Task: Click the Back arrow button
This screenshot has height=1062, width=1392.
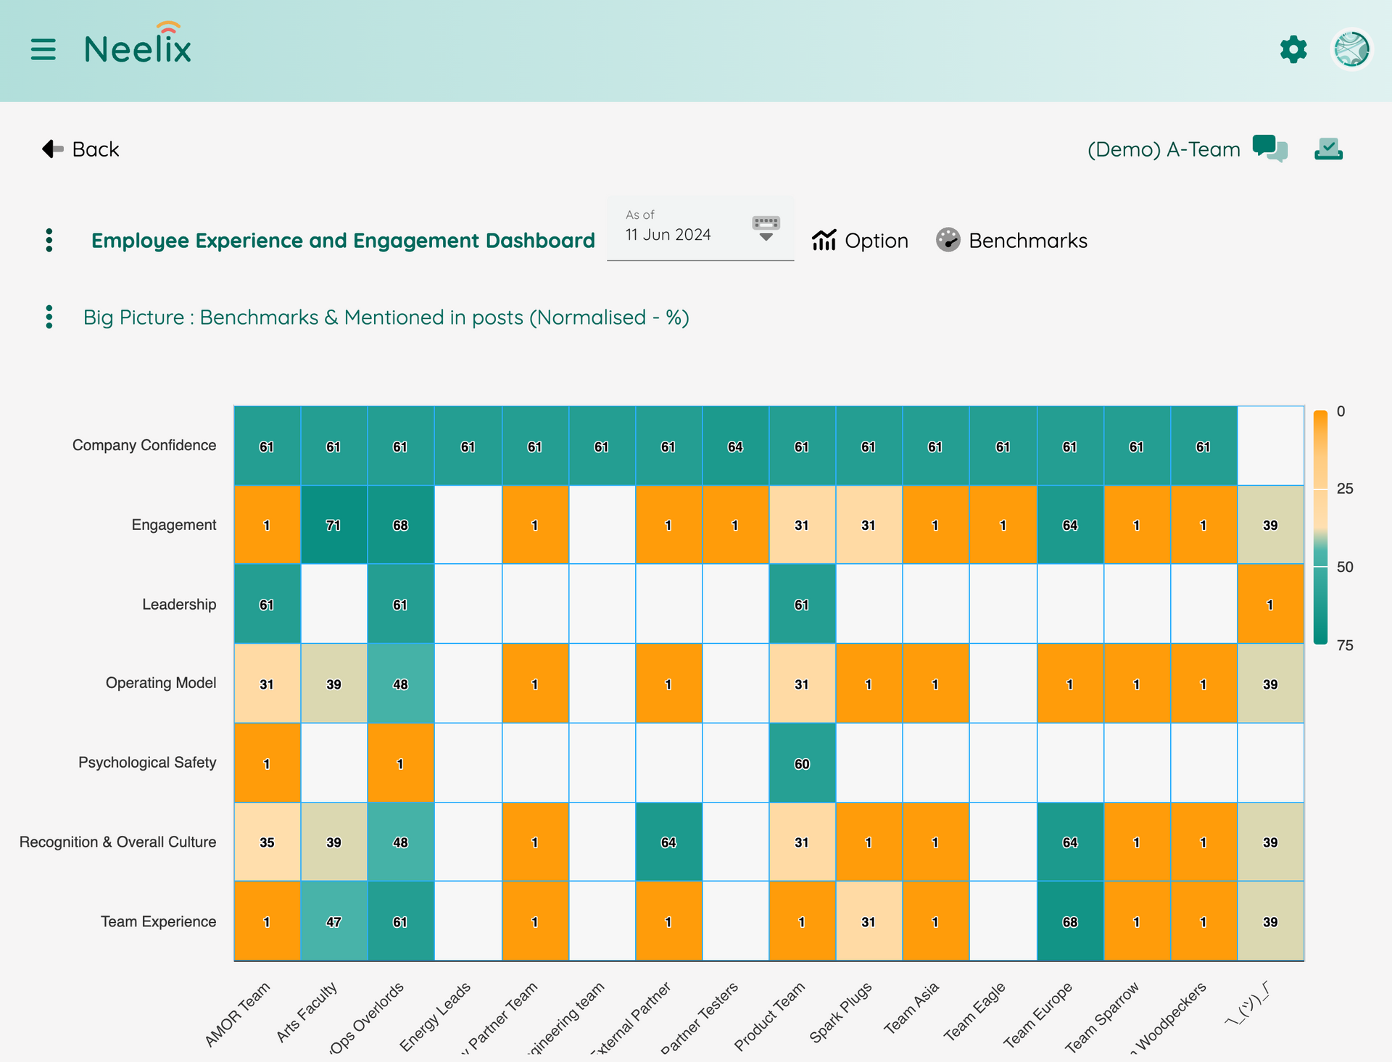Action: [x=51, y=149]
